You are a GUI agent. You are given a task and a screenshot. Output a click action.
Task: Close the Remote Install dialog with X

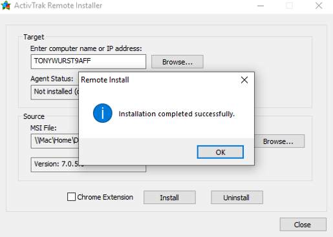click(x=244, y=80)
